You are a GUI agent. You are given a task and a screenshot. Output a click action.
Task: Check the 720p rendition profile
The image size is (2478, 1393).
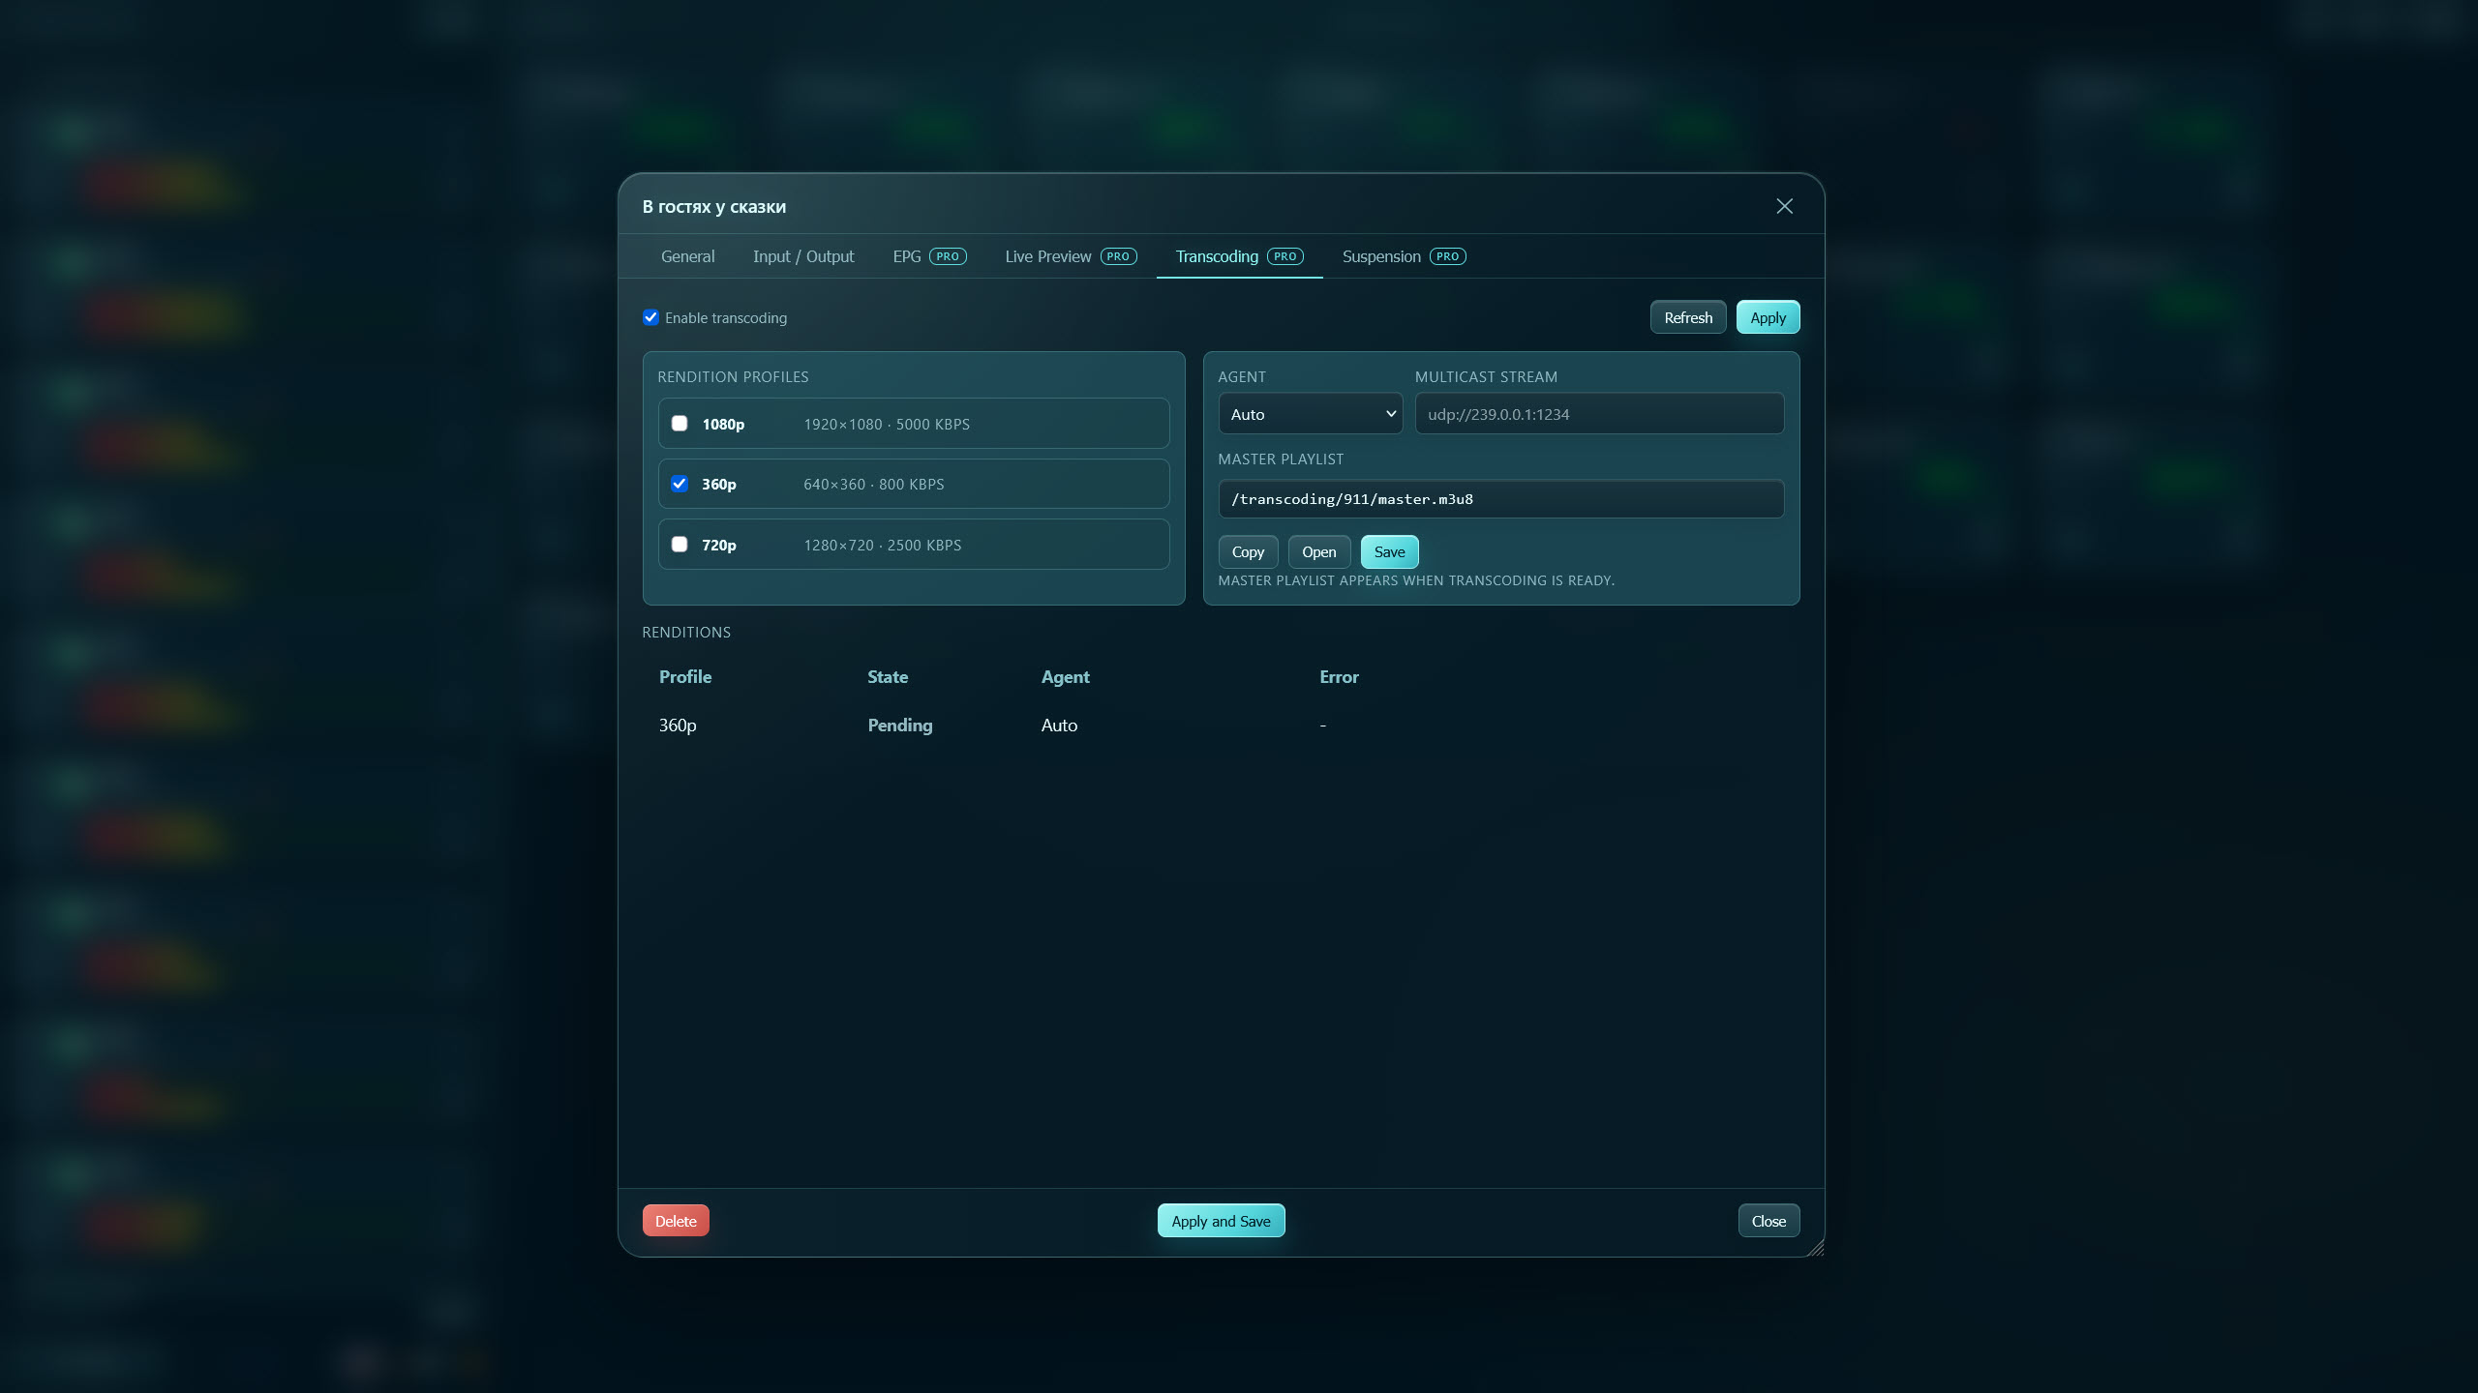pos(680,545)
